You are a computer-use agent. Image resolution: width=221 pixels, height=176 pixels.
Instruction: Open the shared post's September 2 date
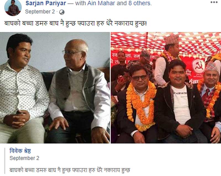24,158
